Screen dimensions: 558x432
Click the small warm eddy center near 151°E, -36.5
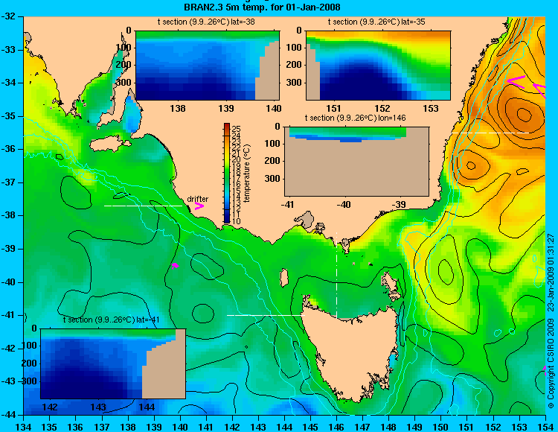tap(471, 165)
